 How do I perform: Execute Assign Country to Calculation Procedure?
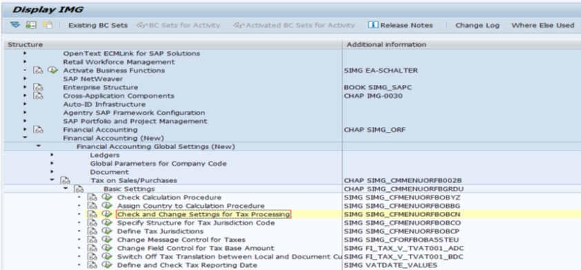click(107, 206)
